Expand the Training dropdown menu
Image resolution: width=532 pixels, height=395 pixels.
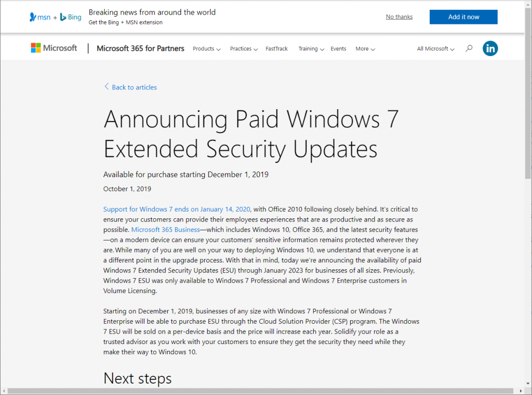tap(311, 49)
